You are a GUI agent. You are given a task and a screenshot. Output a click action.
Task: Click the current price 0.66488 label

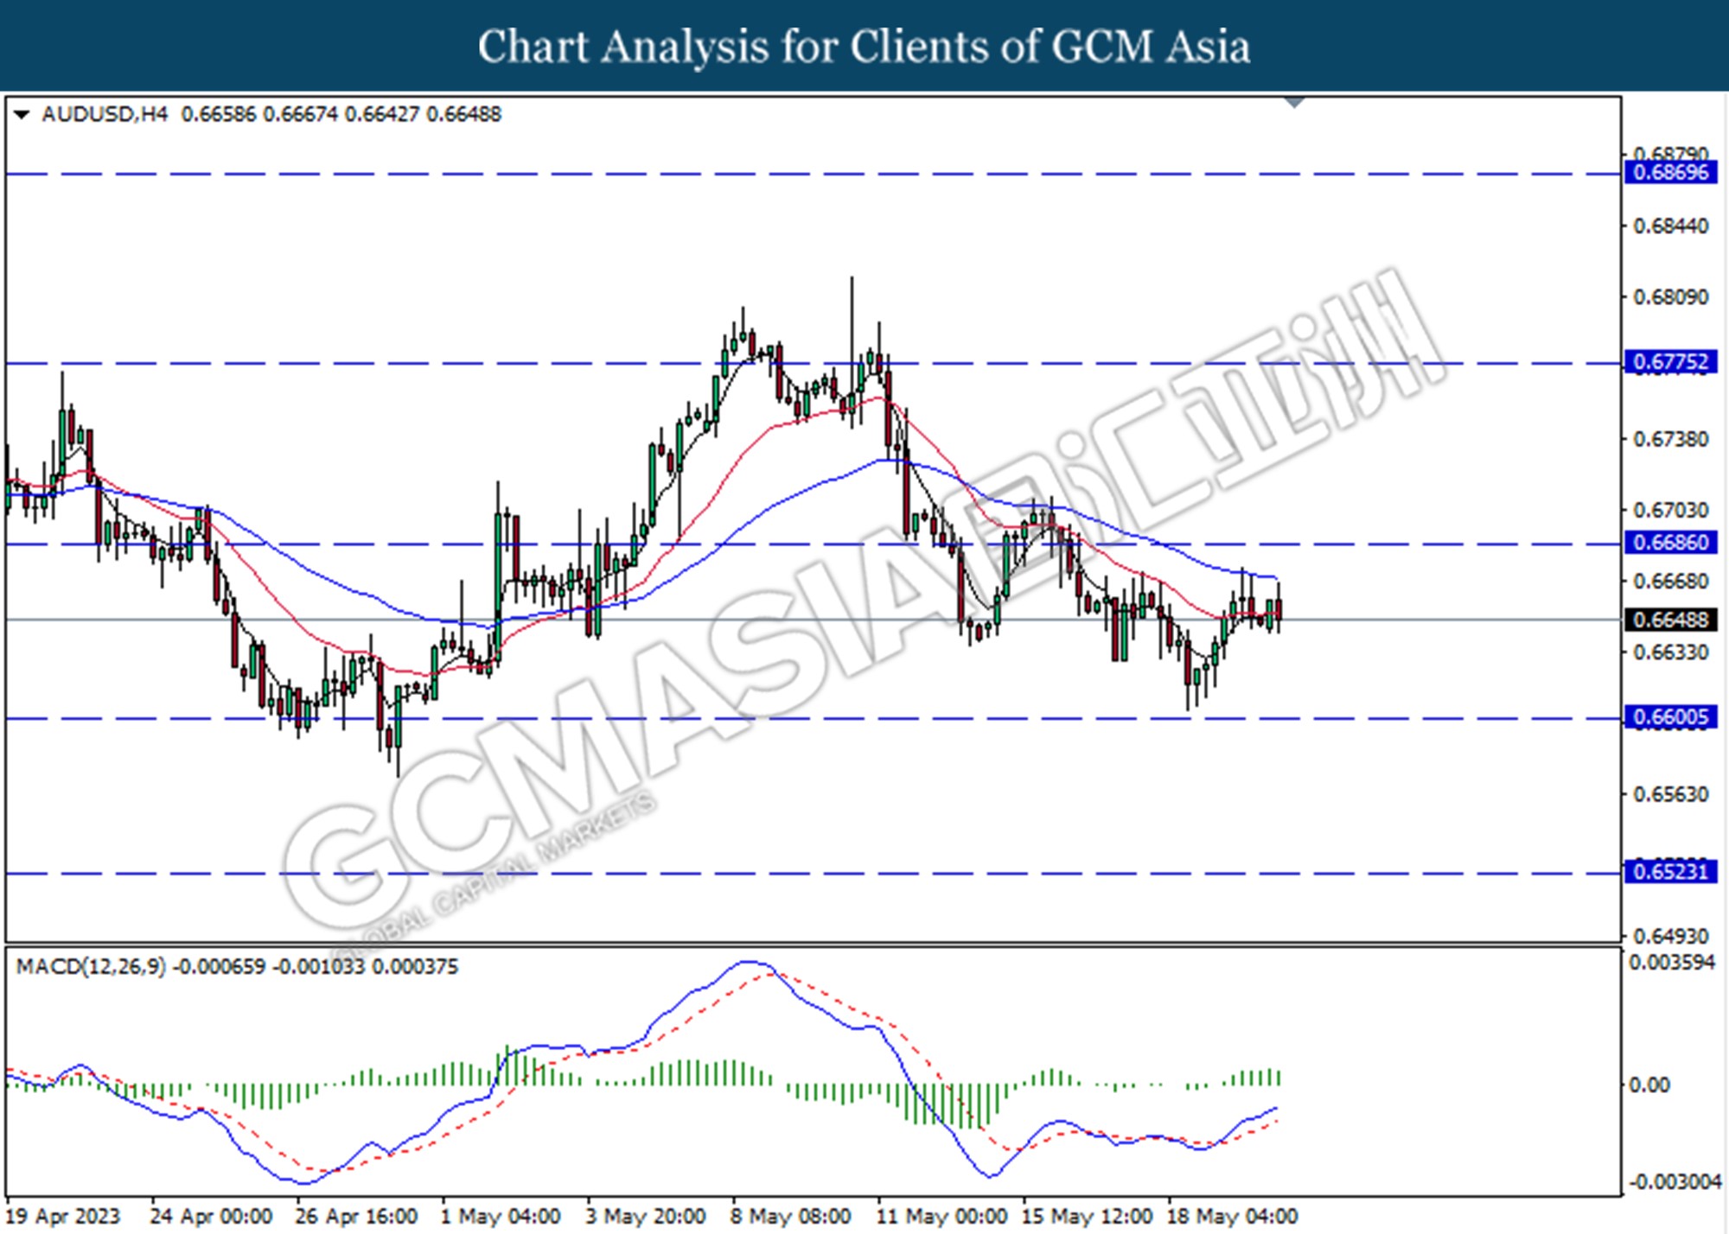[x=1670, y=620]
